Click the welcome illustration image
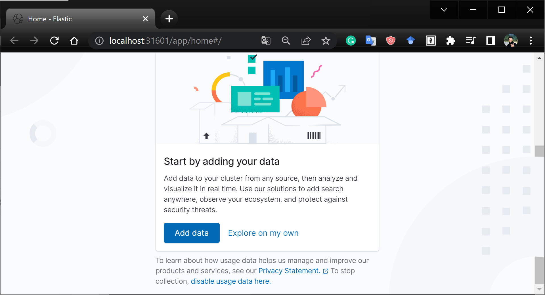This screenshot has height=295, width=545. pyautogui.click(x=267, y=98)
